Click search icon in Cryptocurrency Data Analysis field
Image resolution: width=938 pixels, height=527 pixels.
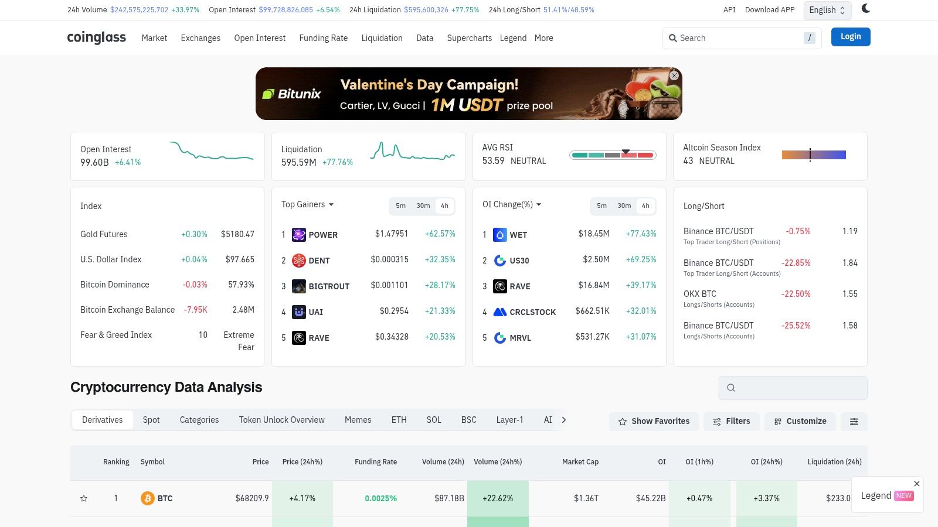[731, 388]
